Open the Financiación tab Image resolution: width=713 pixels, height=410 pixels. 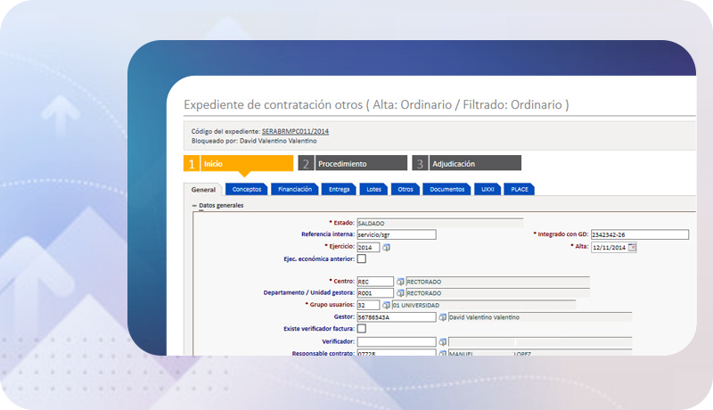tap(295, 189)
